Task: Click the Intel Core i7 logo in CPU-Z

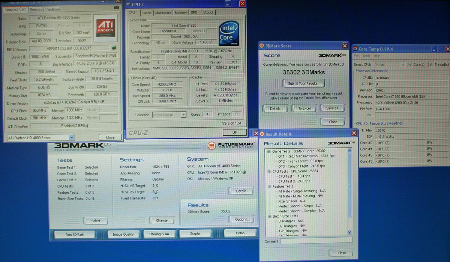Action: coord(228,34)
